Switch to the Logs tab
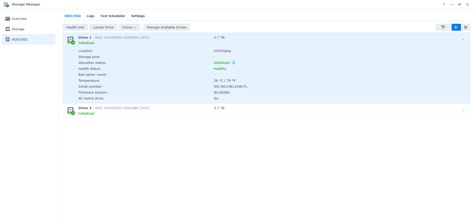 [x=90, y=16]
